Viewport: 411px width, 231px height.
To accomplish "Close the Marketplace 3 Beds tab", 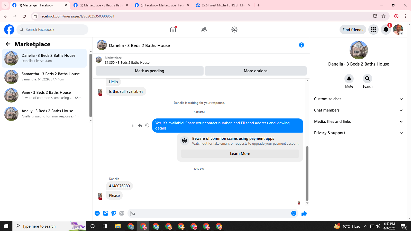I will (x=127, y=5).
